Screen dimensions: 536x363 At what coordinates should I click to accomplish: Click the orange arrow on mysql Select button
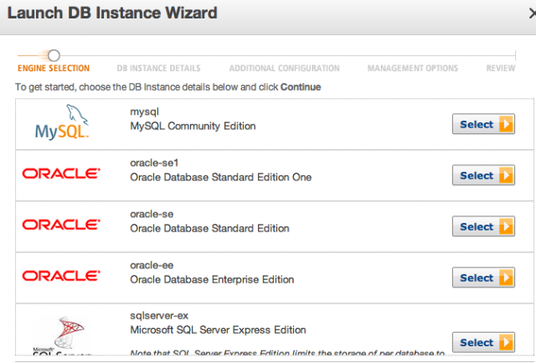506,124
